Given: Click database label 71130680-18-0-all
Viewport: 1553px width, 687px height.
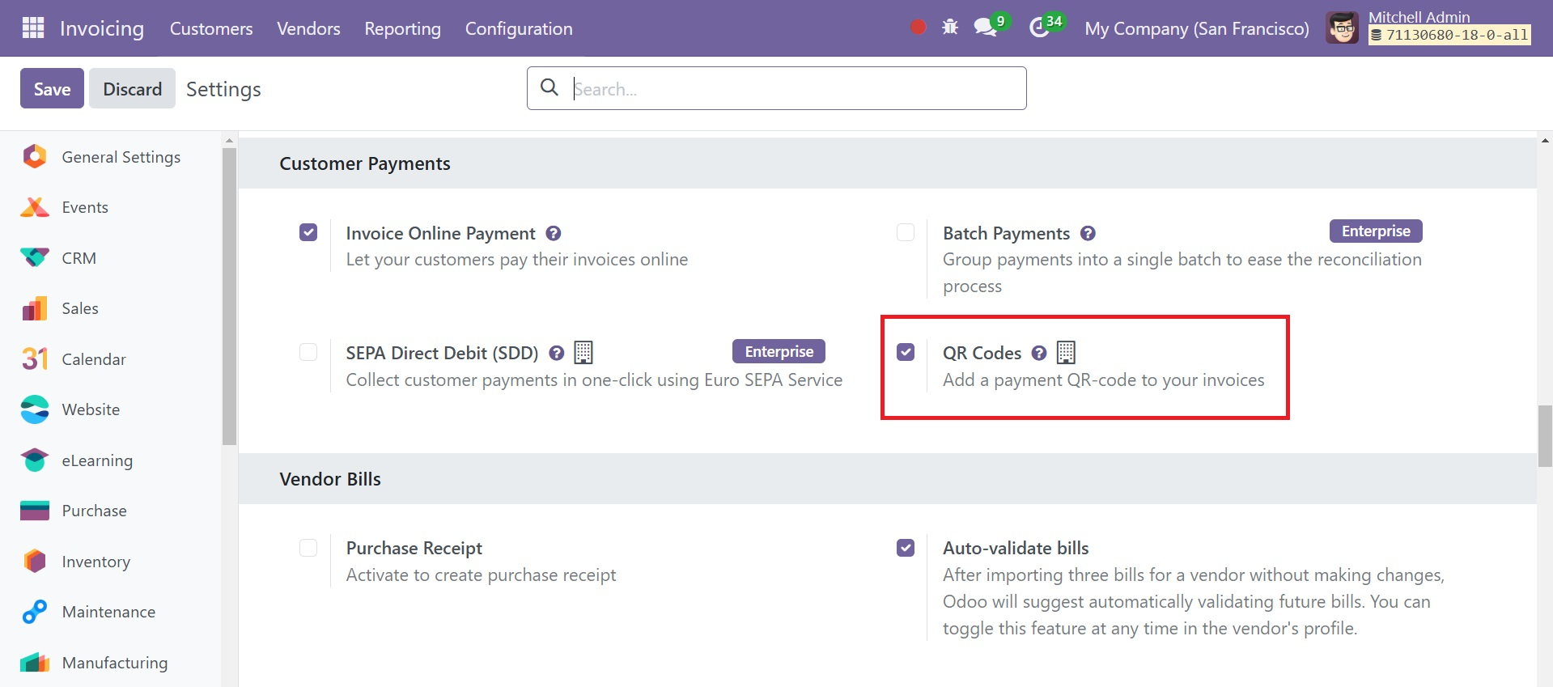Looking at the screenshot, I should pyautogui.click(x=1450, y=35).
